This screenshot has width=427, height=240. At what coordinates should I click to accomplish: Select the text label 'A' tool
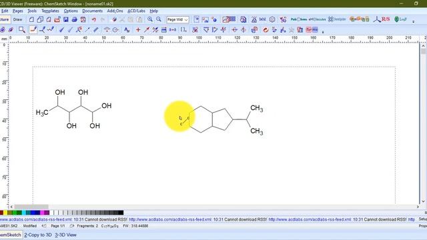127,29
